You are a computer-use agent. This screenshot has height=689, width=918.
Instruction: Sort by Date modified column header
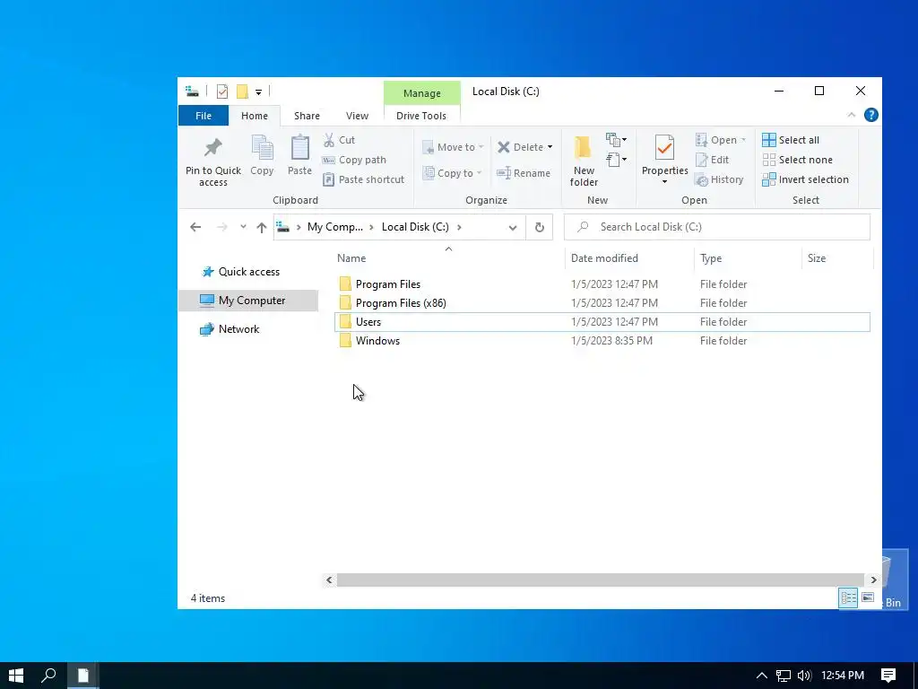(630, 258)
